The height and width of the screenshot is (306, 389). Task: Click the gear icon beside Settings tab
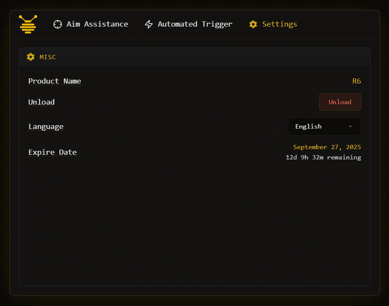(253, 24)
